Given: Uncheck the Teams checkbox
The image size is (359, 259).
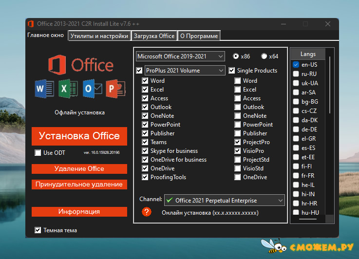Looking at the screenshot, I should [x=145, y=142].
